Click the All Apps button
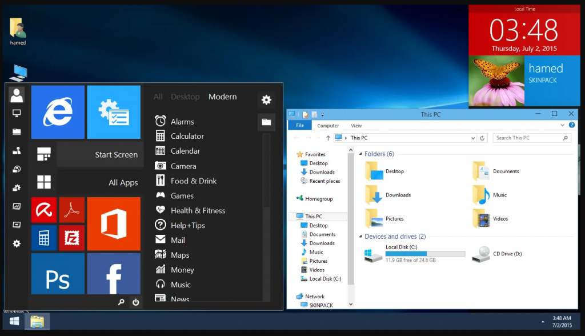585x336 pixels. pyautogui.click(x=89, y=182)
